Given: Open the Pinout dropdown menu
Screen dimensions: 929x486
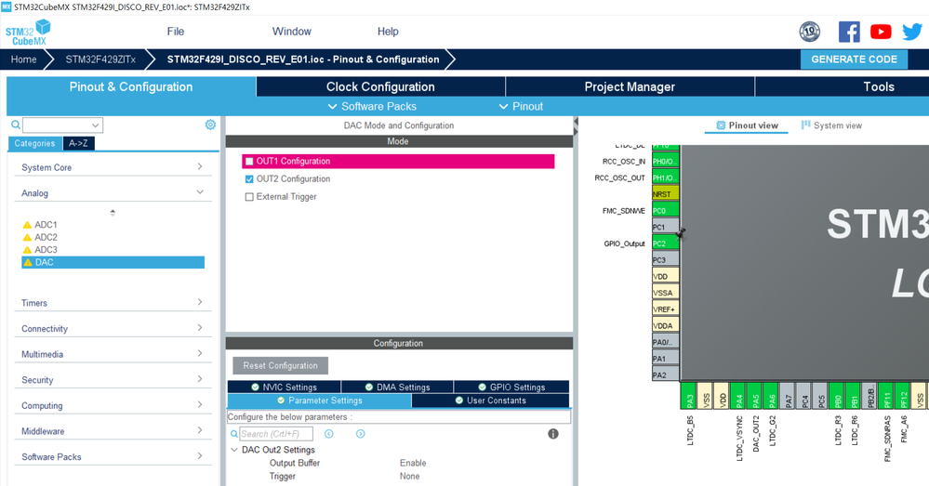Looking at the screenshot, I should click(521, 107).
